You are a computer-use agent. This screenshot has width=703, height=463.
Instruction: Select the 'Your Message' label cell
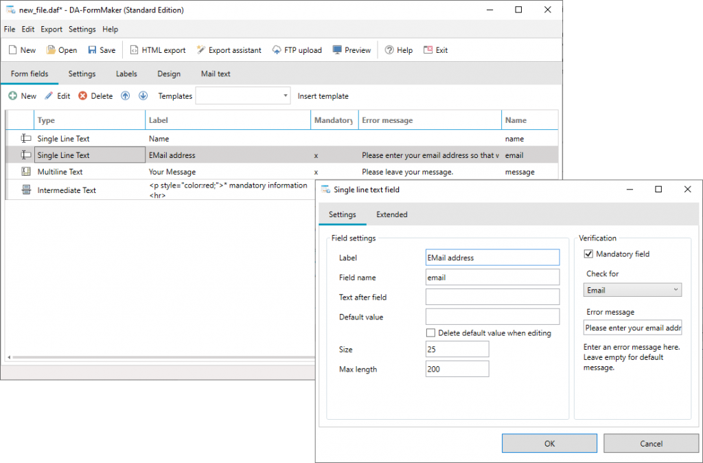(x=228, y=171)
